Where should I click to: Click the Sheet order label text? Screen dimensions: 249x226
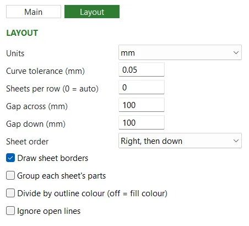(27, 142)
